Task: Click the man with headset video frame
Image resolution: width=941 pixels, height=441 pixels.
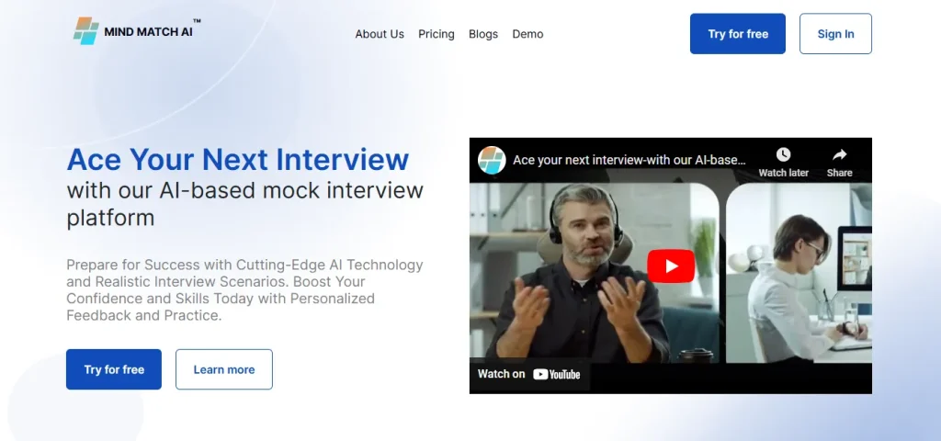Action: coord(595,273)
